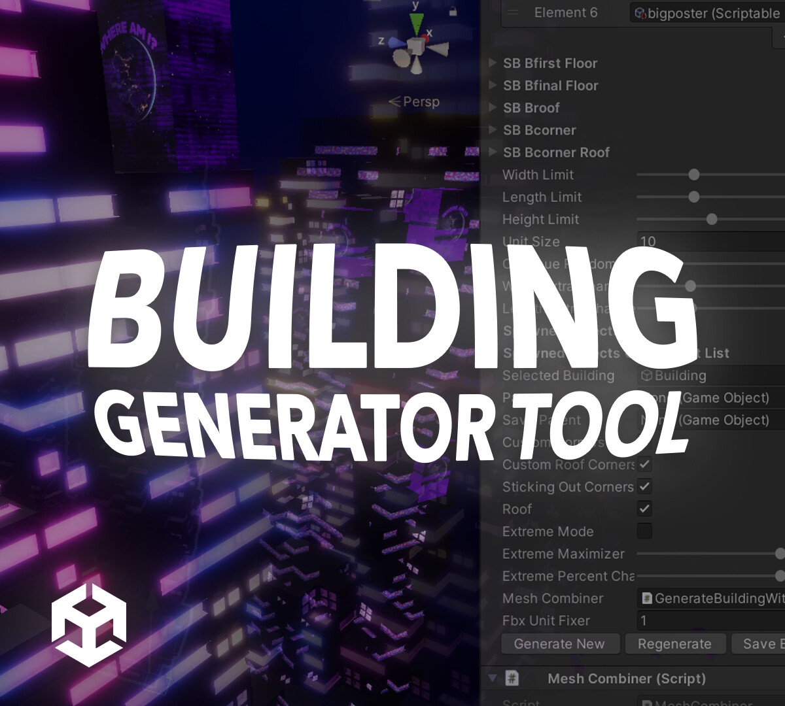Click the Building prefab icon in Selected Building
This screenshot has height=706, width=785.
coord(646,376)
